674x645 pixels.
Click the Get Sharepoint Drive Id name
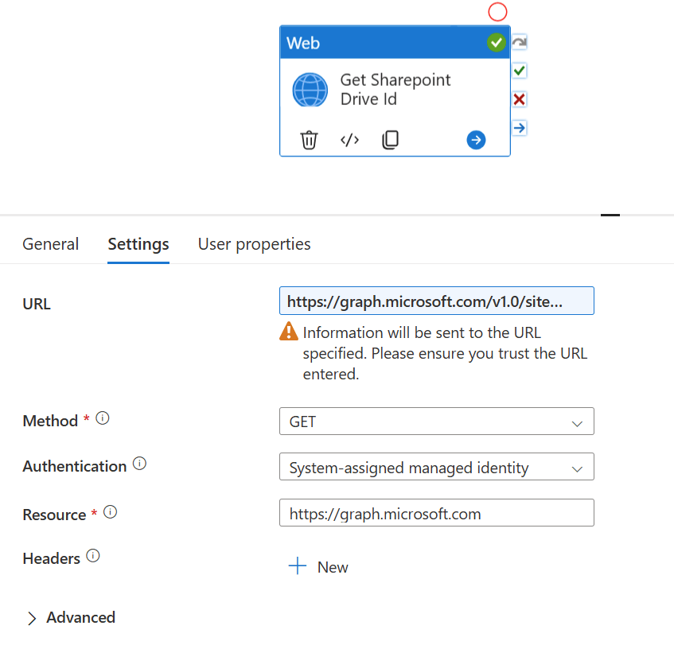click(395, 89)
